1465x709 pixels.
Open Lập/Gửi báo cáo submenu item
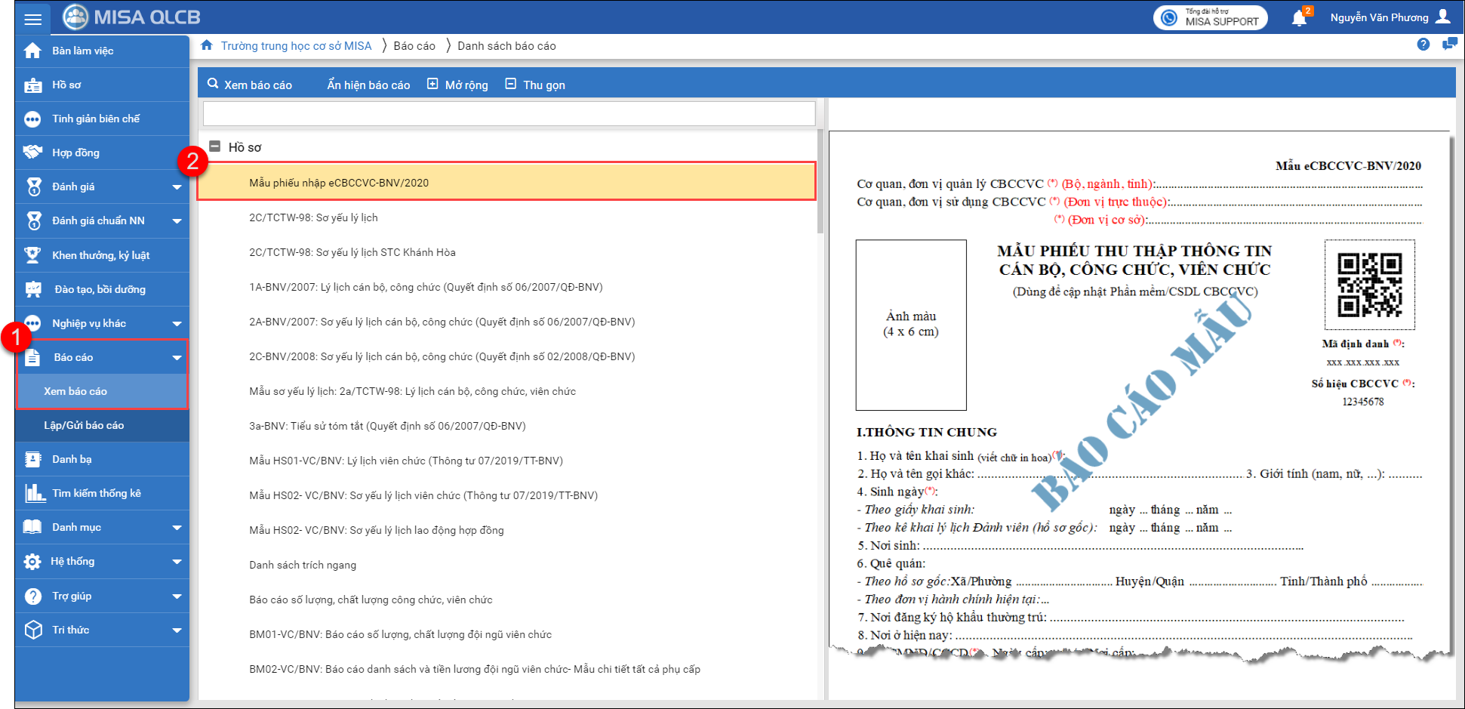pyautogui.click(x=84, y=425)
